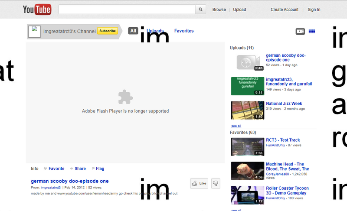Open the Machine Head video thumbnail

tap(248, 171)
